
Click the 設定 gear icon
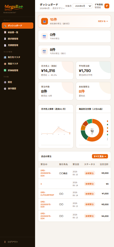click(x=5, y=82)
